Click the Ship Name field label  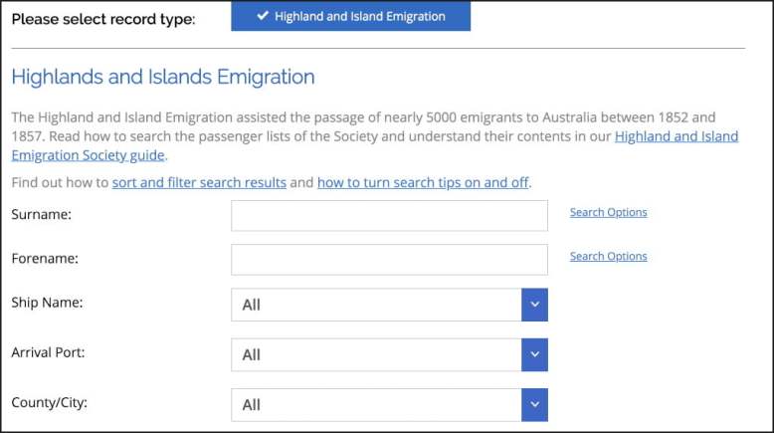click(47, 303)
